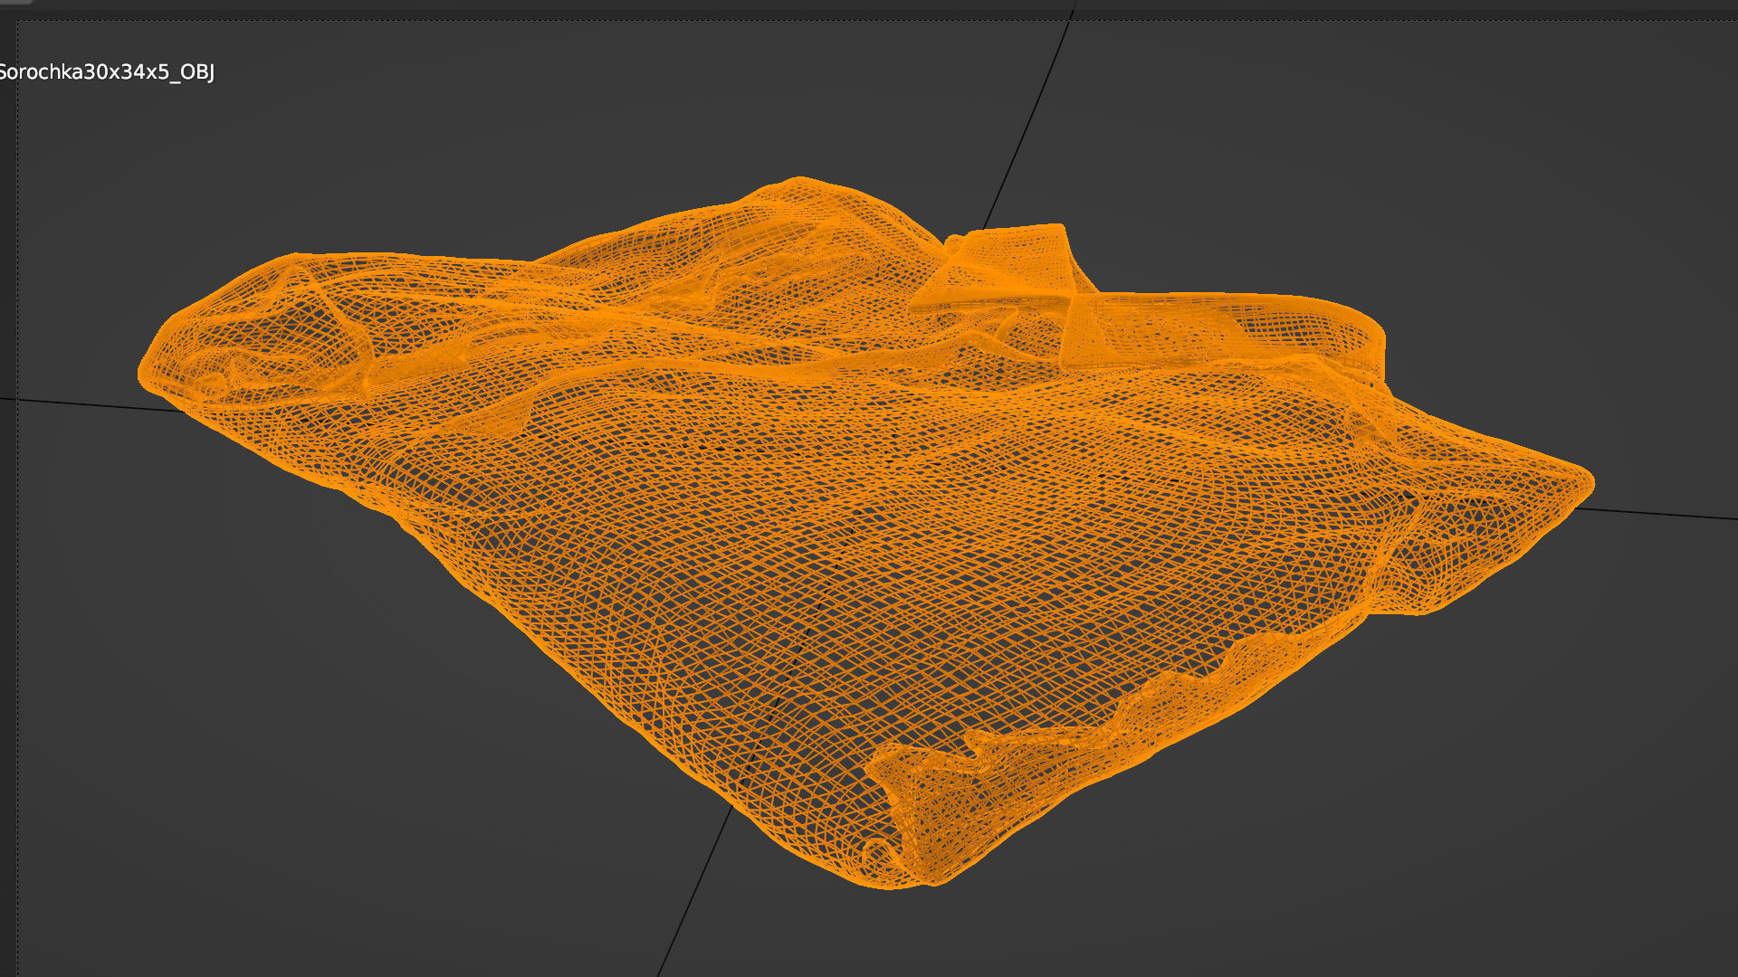1738x977 pixels.
Task: Click the partial tab at top-left corner
Action: [x=16, y=3]
